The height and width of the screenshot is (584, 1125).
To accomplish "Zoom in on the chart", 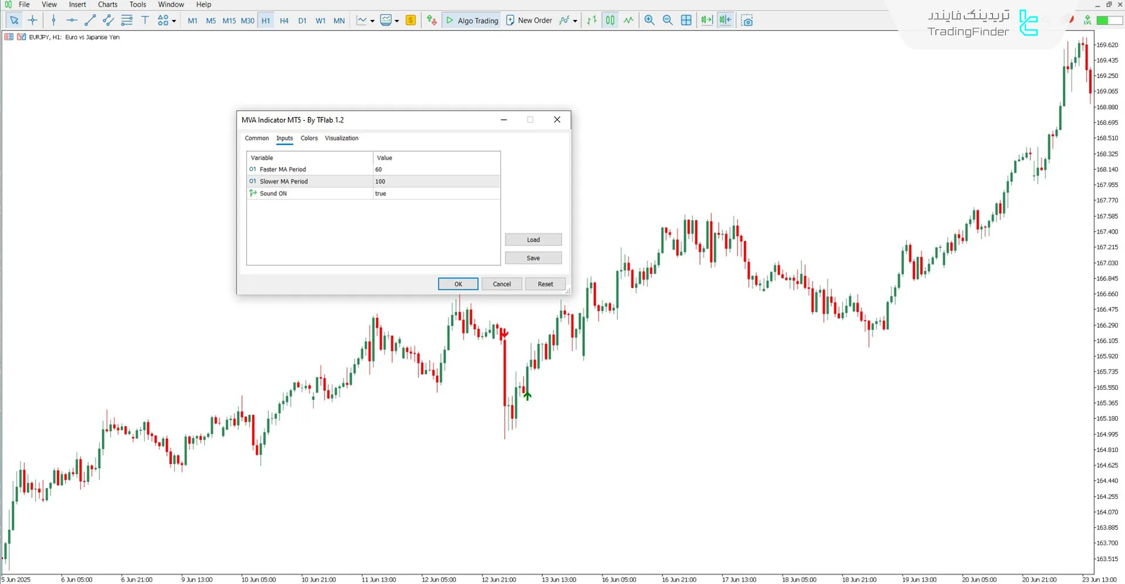I will pos(649,21).
